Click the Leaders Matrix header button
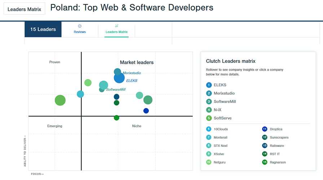The image size is (323, 180). click(24, 9)
